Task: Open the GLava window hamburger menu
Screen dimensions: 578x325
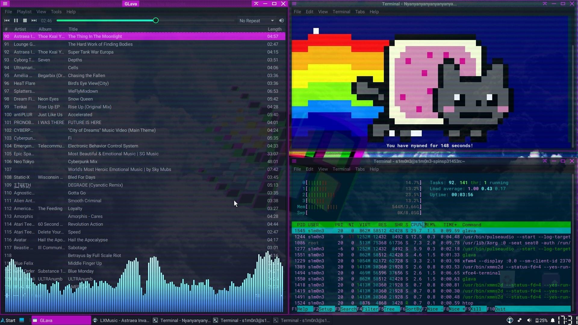Action: (5, 4)
